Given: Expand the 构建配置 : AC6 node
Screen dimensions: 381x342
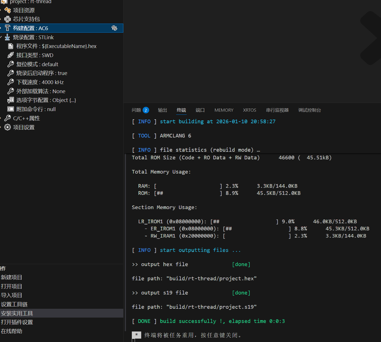Looking at the screenshot, I should 1,28.
